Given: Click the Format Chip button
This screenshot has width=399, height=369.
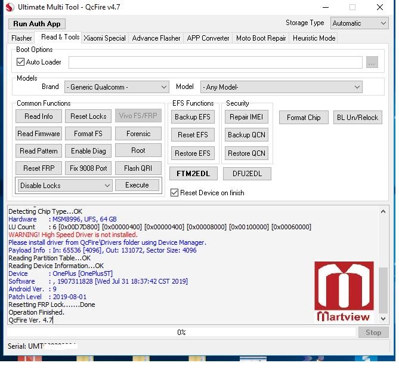Looking at the screenshot, I should (304, 118).
